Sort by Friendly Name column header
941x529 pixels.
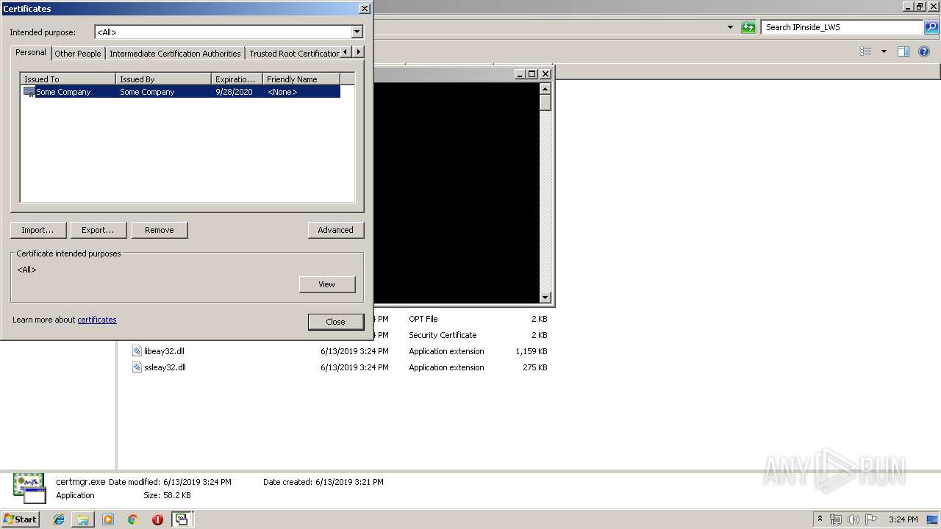[301, 79]
